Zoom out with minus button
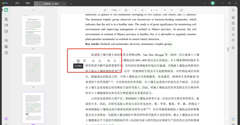Screen dimensions: 240x125 pyautogui.click(x=105, y=10)
